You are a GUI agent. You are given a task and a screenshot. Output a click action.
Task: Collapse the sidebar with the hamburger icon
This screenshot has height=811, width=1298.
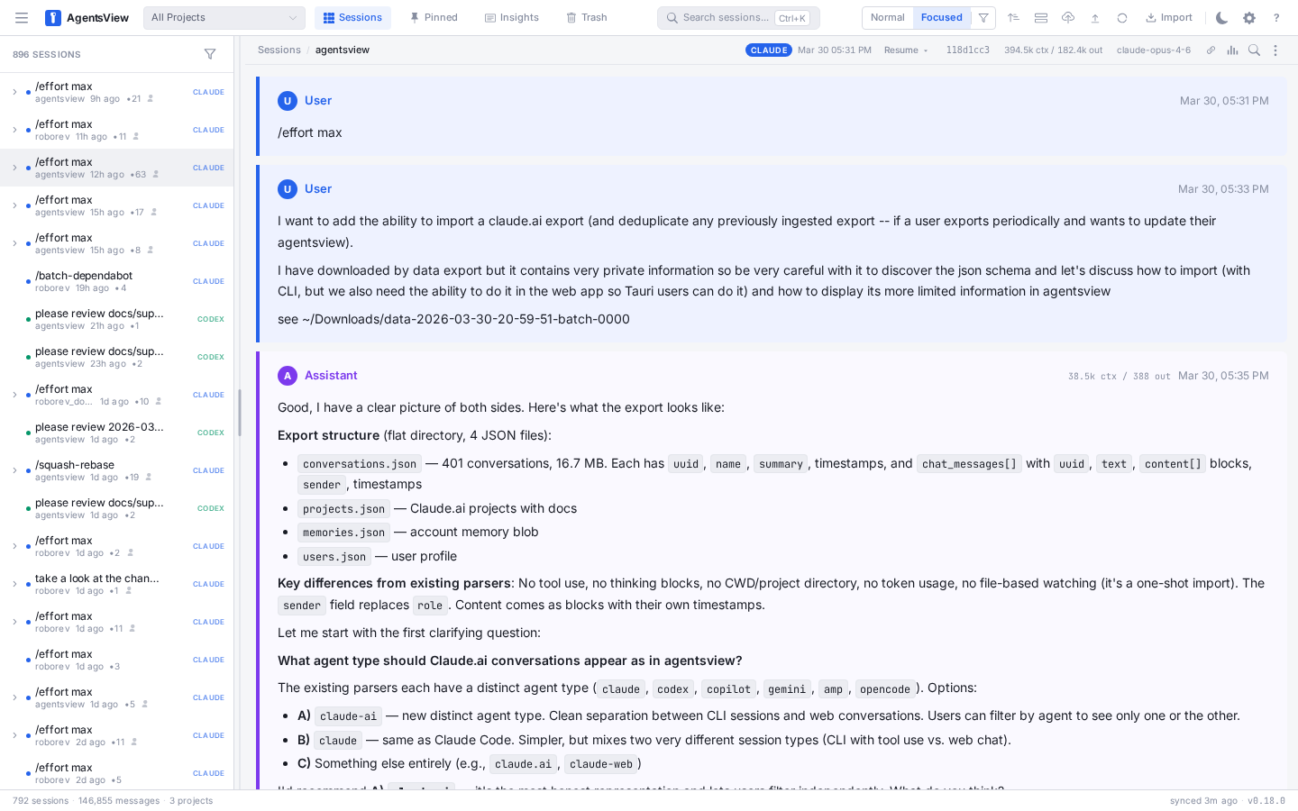[22, 17]
